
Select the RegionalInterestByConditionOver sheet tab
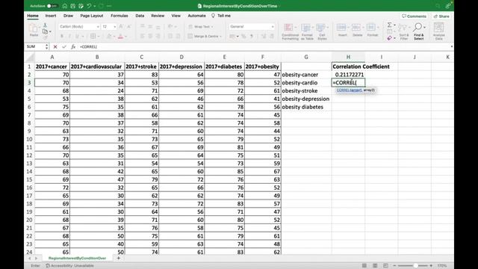point(77,258)
